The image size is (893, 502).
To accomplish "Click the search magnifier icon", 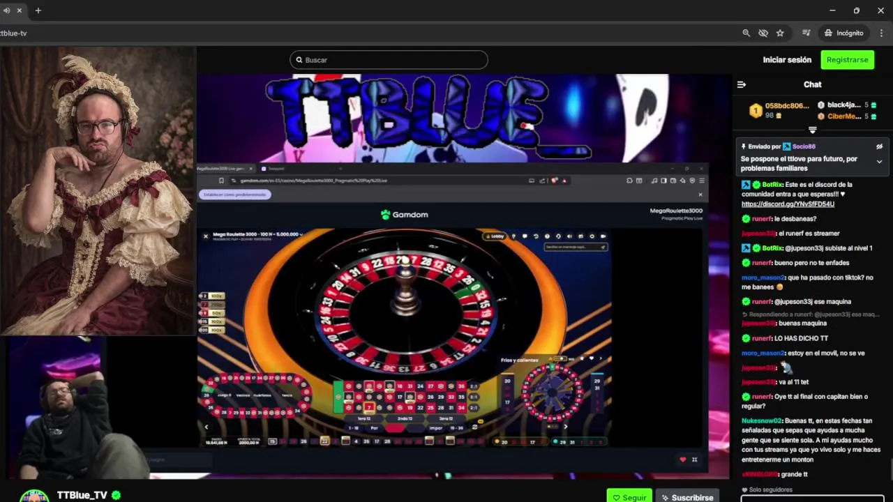I will point(299,60).
